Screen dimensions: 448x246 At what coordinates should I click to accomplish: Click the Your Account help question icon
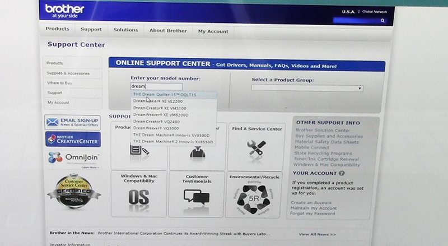pos(342,173)
